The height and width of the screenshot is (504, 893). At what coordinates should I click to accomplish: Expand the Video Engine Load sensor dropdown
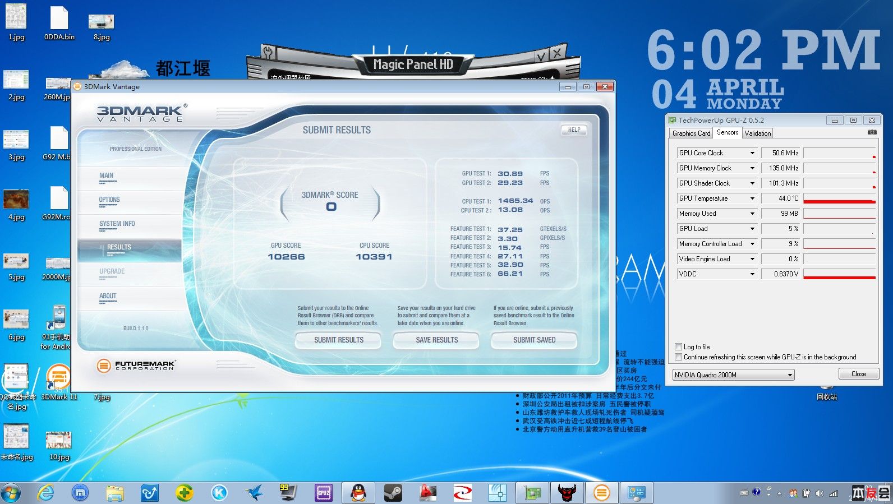click(752, 259)
